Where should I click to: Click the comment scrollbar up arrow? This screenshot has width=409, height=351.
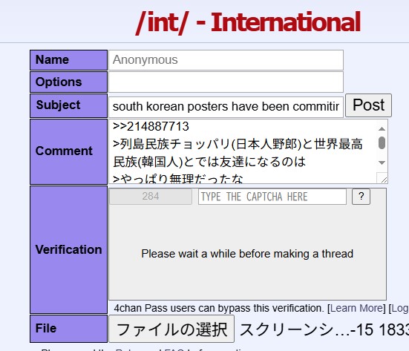[382, 128]
